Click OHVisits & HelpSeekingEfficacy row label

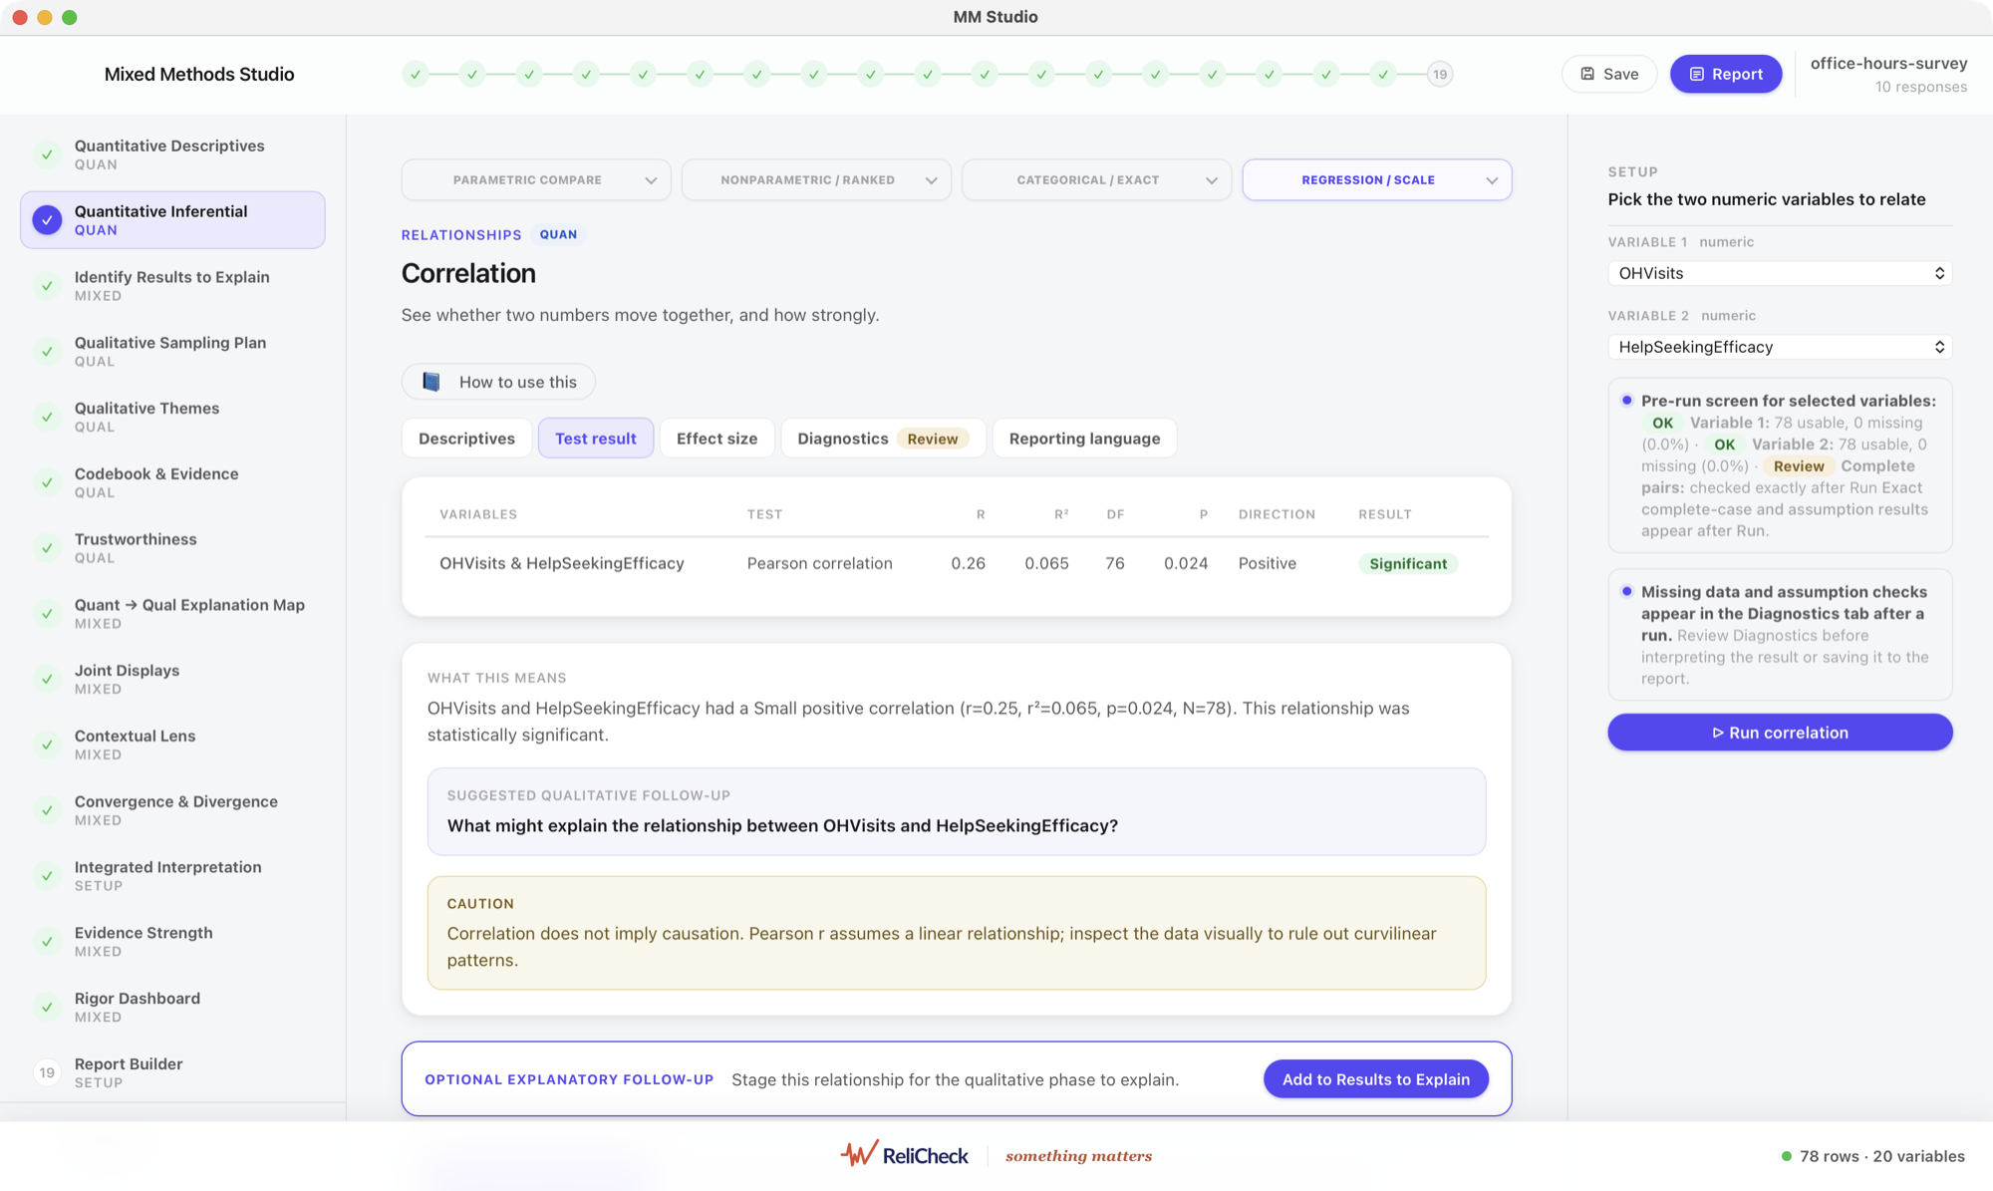(x=562, y=563)
